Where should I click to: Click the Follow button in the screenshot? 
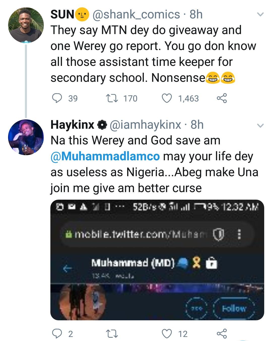click(x=234, y=308)
